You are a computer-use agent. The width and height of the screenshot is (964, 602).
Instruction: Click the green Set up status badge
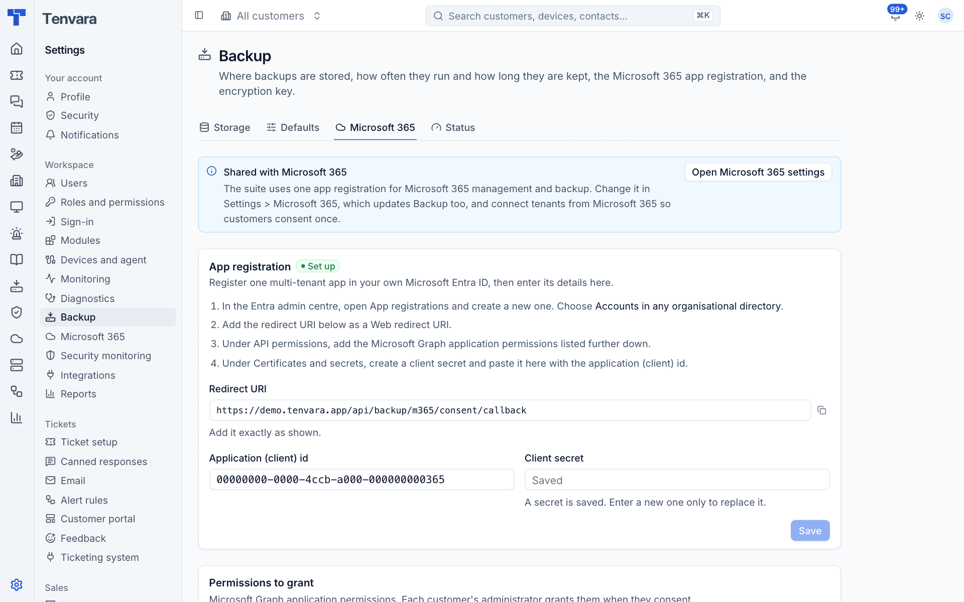[318, 266]
